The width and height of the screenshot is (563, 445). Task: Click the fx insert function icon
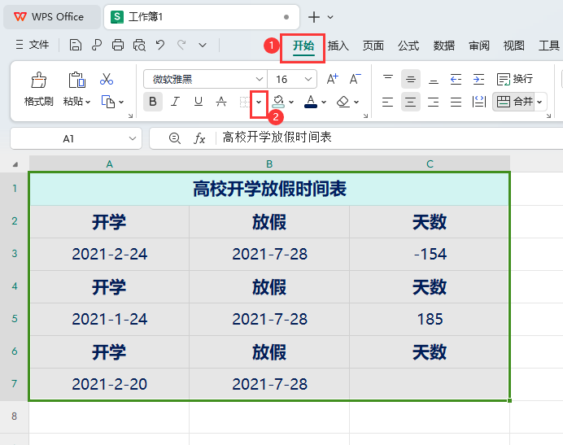coord(199,138)
